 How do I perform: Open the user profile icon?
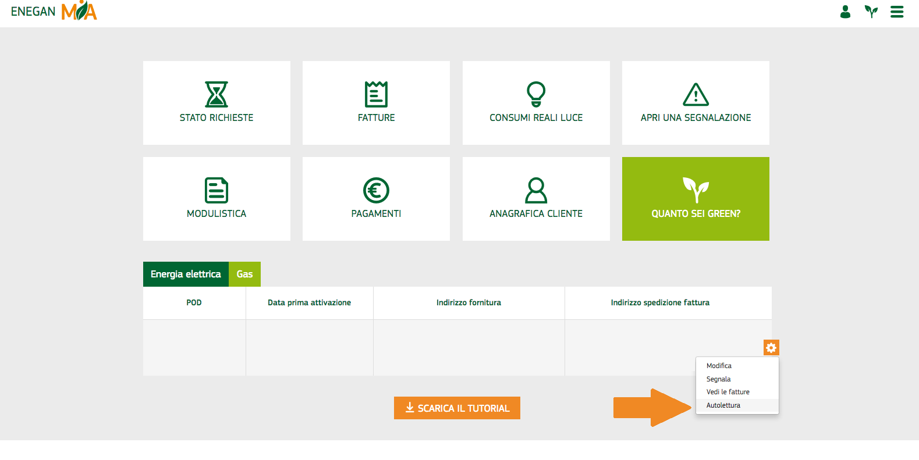[x=845, y=12]
